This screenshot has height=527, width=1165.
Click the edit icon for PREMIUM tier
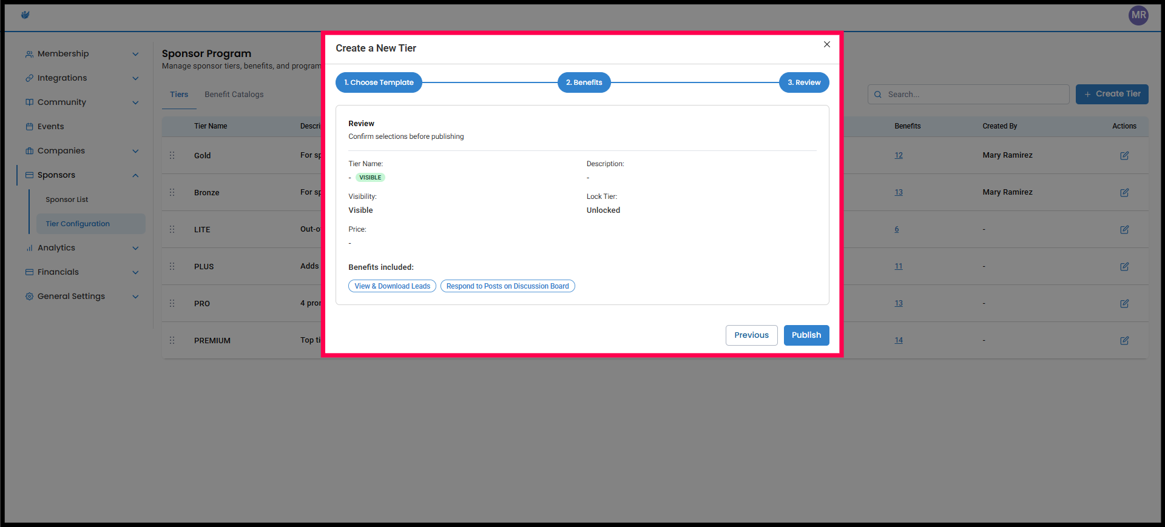pos(1124,341)
